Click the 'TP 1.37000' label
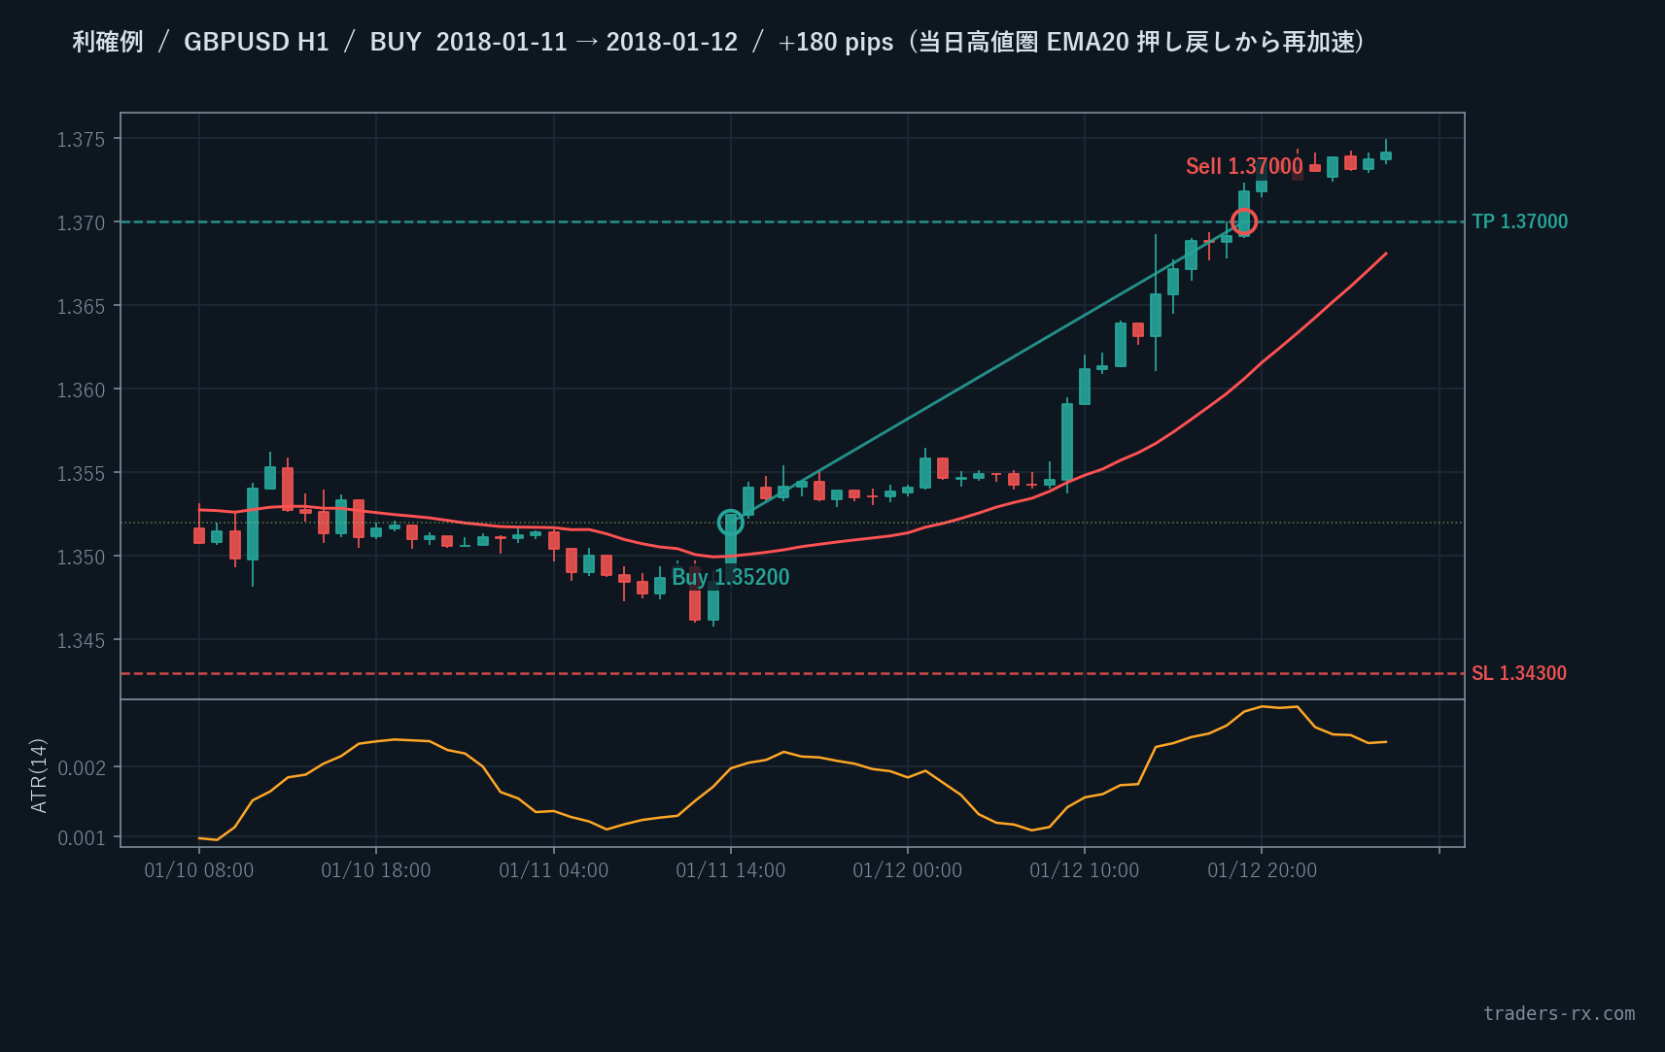Image resolution: width=1665 pixels, height=1052 pixels. coord(1520,221)
